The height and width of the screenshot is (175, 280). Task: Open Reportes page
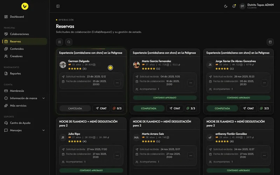(x=25, y=73)
